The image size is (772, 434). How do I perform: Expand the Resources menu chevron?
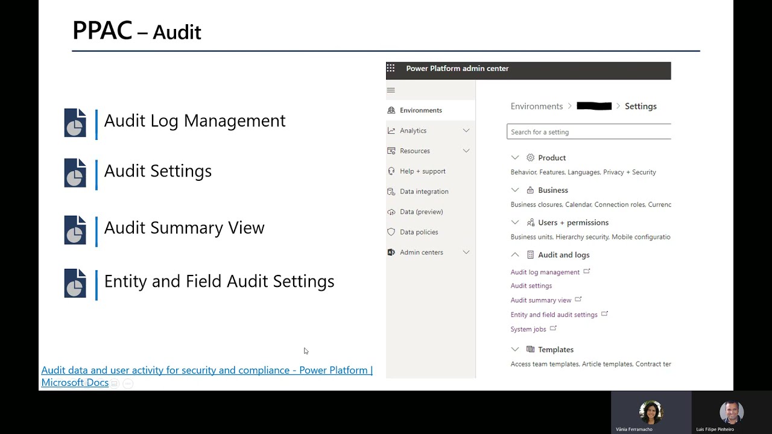tap(466, 151)
